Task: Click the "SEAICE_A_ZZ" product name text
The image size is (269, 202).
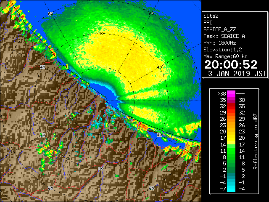Action: tap(219, 29)
